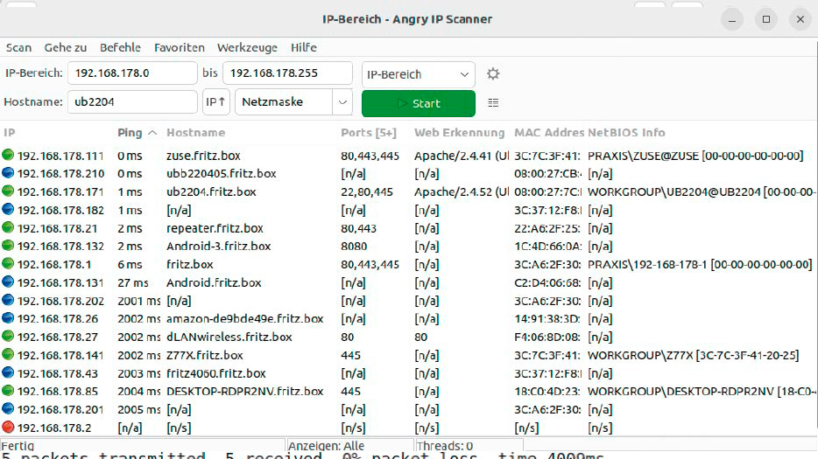The image size is (818, 459).
Task: Click the Anzeigen: Alle status entry
Action: pyautogui.click(x=326, y=446)
